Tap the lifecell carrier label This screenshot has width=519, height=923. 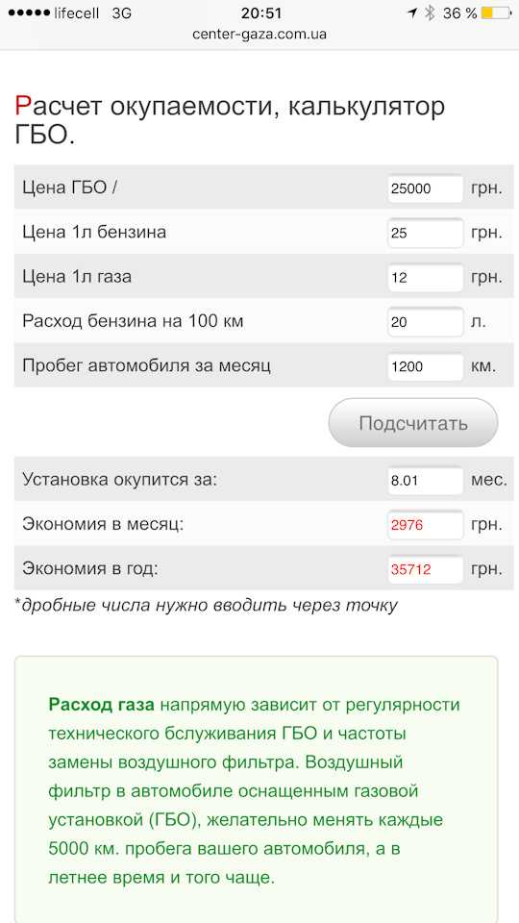pyautogui.click(x=77, y=12)
